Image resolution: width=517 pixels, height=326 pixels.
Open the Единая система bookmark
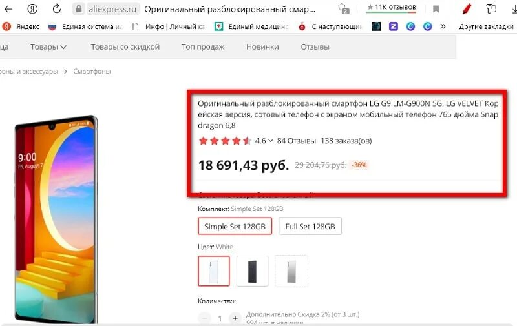tap(85, 26)
